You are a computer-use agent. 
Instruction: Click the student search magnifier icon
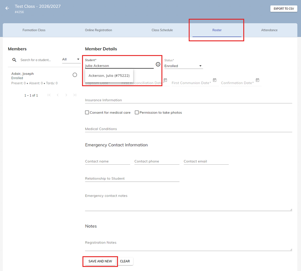pos(14,60)
